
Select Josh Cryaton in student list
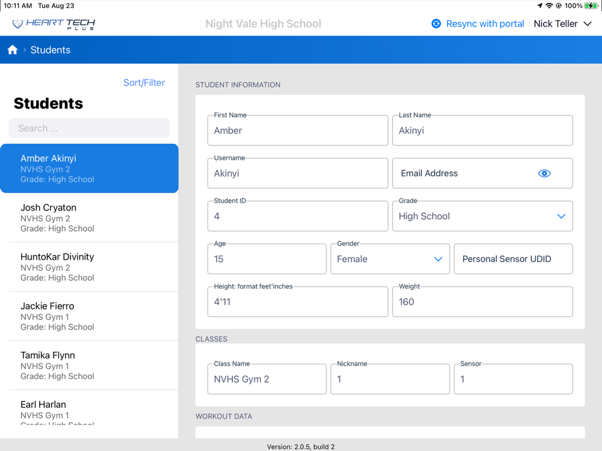tap(89, 218)
